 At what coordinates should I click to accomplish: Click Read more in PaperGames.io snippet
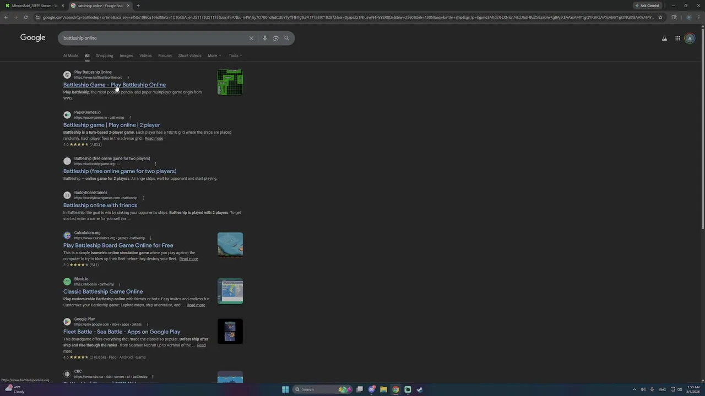(154, 139)
